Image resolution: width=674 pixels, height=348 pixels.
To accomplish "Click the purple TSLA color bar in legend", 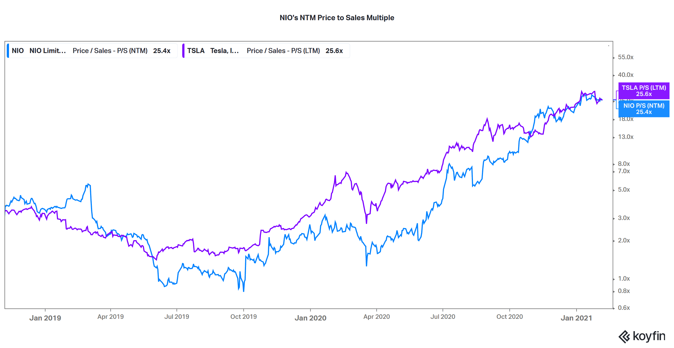I will point(183,51).
